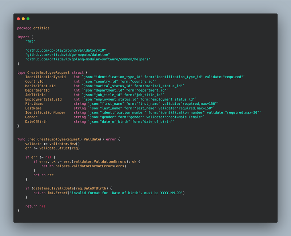Click 'helpers.ValidatorFormatErrors(errs)' call
291x236 pixels.
pos(91,166)
